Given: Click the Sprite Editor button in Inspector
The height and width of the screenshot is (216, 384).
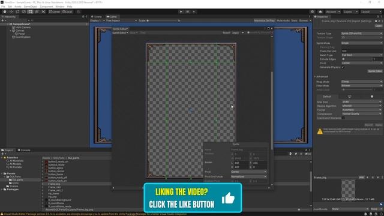Looking at the screenshot, I should (x=374, y=71).
